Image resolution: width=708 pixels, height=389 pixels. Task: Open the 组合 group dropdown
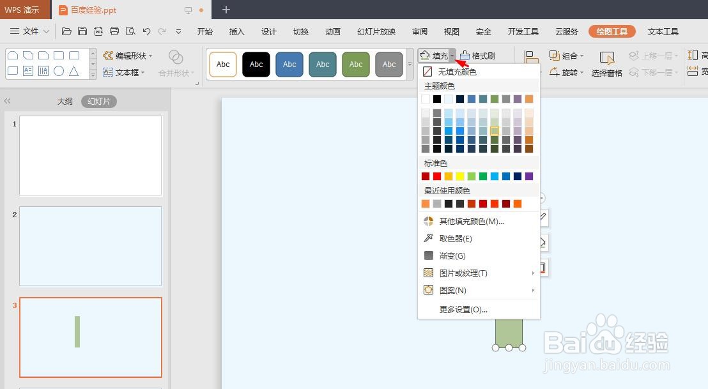pos(566,56)
